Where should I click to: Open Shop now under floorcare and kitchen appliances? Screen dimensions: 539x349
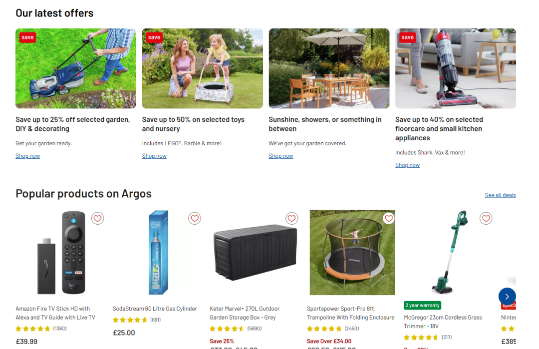pyautogui.click(x=407, y=165)
